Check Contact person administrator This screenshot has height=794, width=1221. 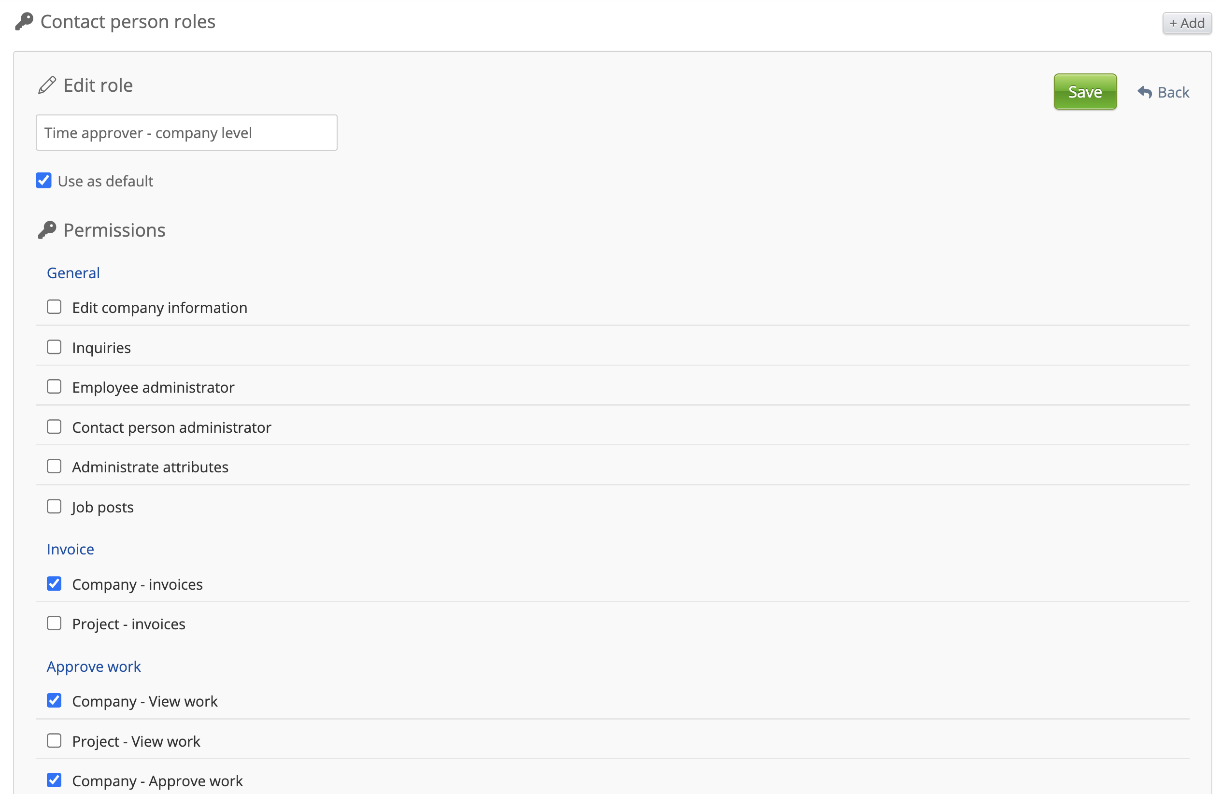point(54,427)
